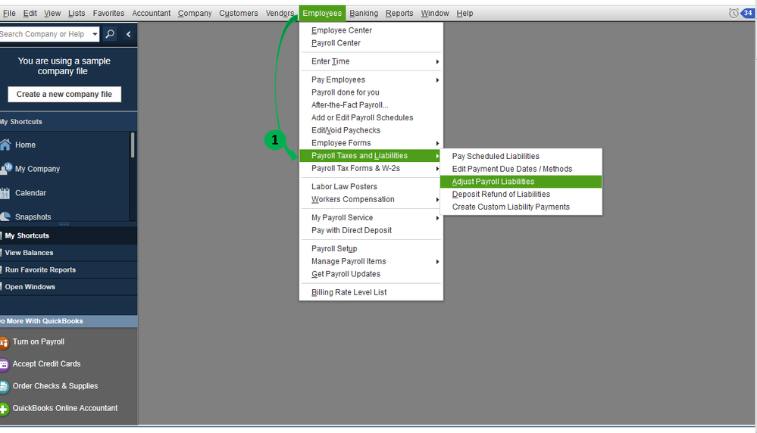Open the Reports menu
The image size is (757, 433).
pyautogui.click(x=399, y=14)
